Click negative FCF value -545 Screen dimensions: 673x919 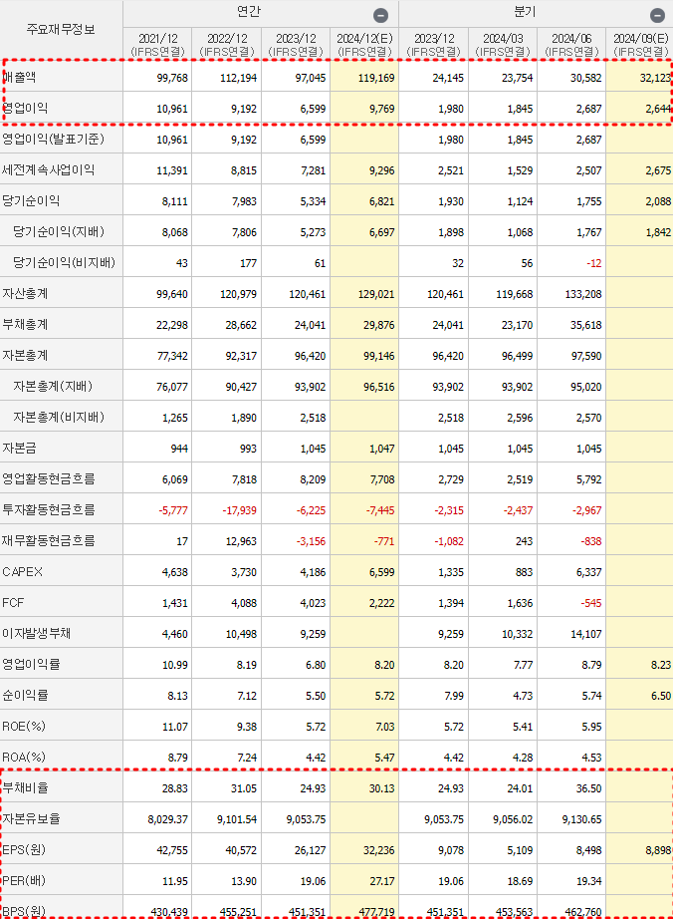click(591, 603)
